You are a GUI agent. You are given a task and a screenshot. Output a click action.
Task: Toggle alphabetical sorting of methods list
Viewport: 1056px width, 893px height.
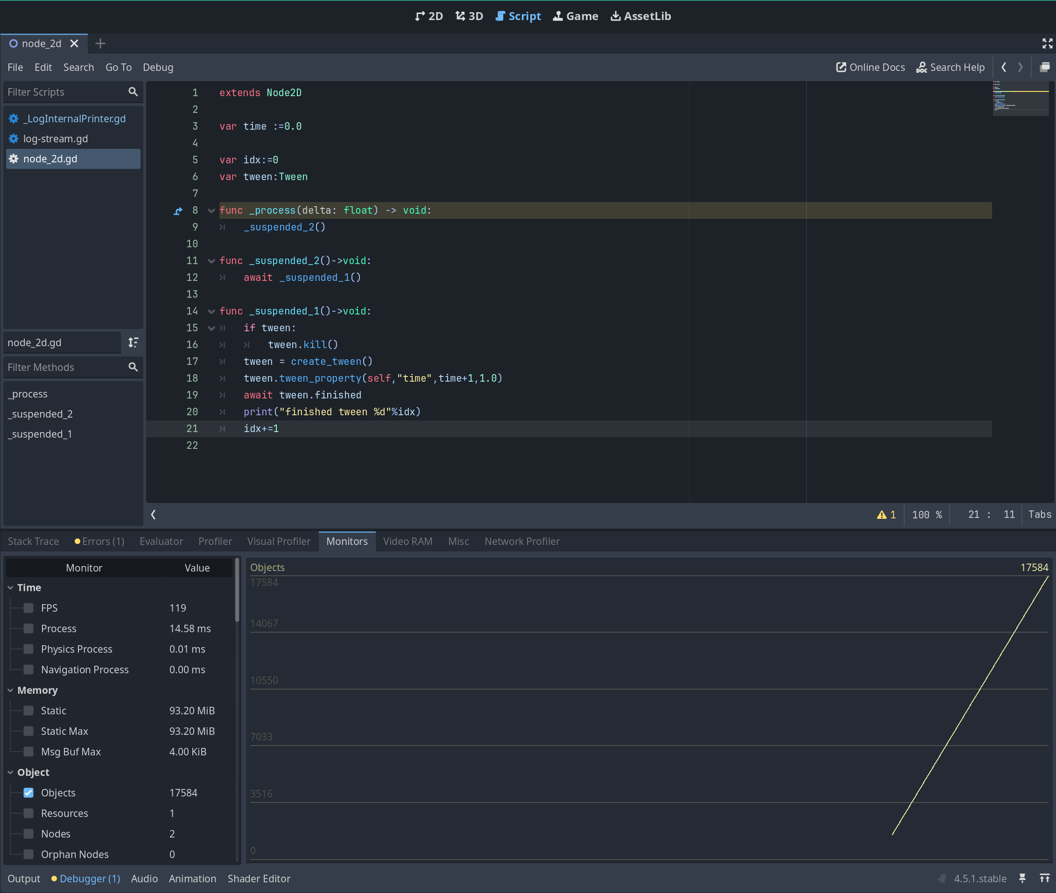[x=133, y=343]
